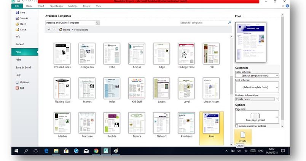Click the Pixel template preview image

tap(250, 42)
